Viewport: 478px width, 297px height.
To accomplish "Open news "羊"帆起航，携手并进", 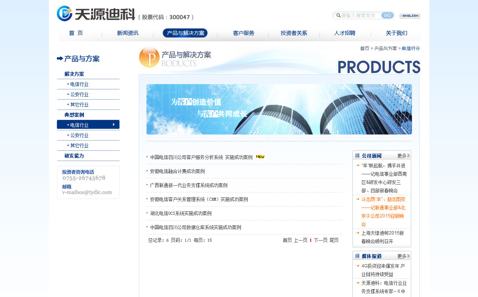I will point(384,178).
